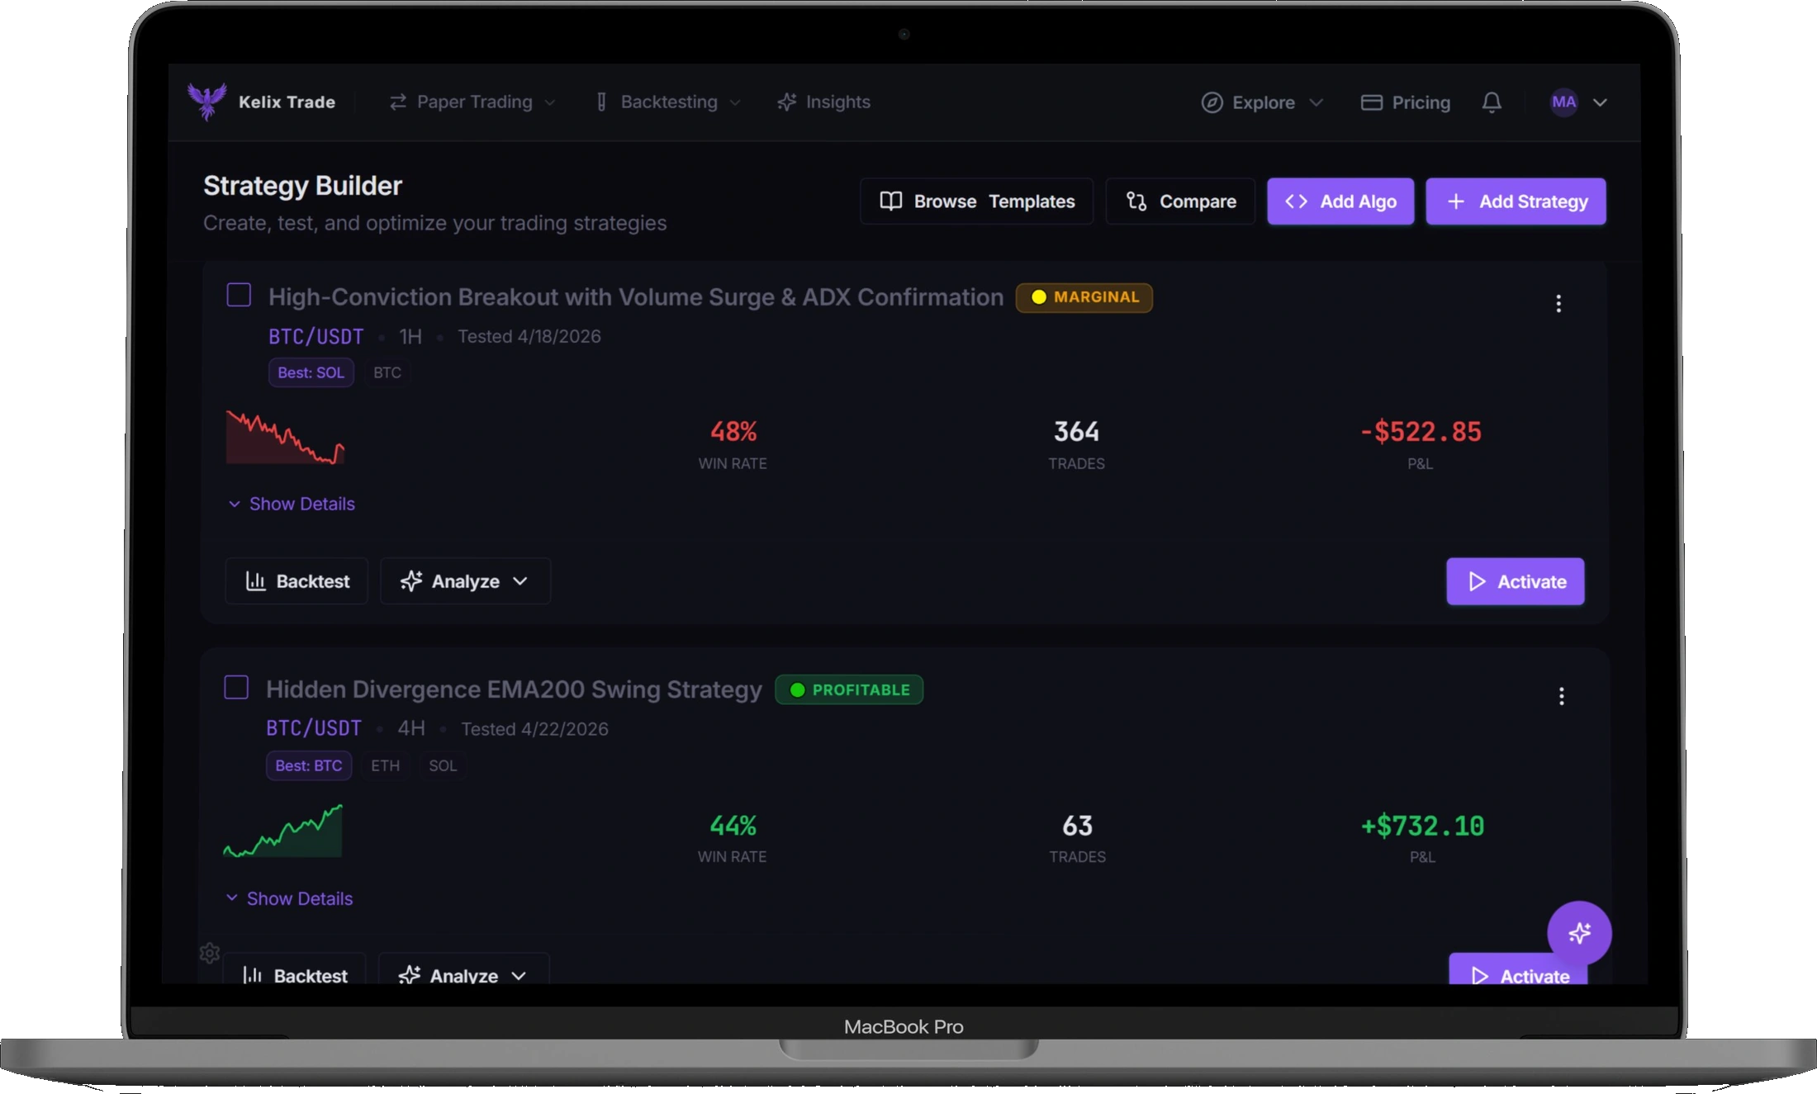Click the BTC tag on High-Conviction card
The image size is (1817, 1094).
pyautogui.click(x=387, y=372)
